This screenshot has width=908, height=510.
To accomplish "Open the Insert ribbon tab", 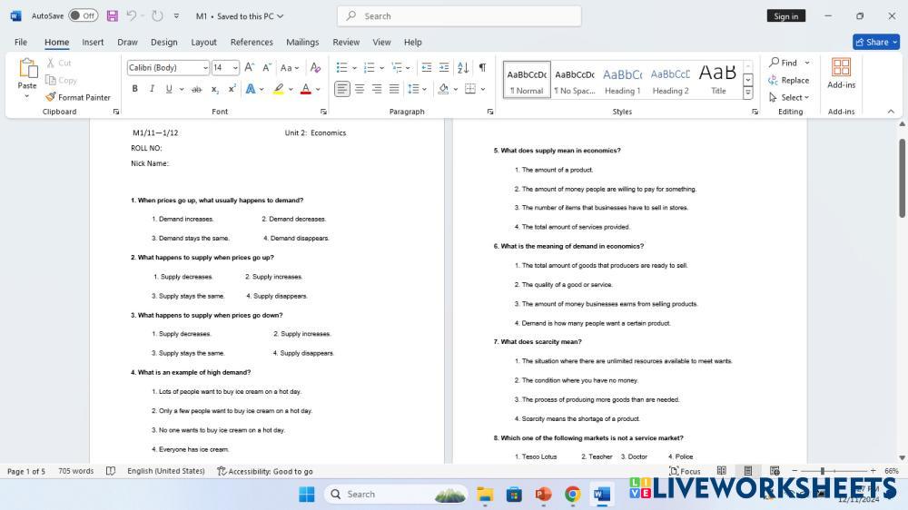I will tap(93, 42).
